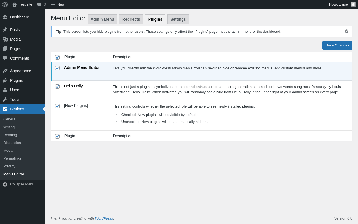Click the Tools wrench icon

coord(5,99)
